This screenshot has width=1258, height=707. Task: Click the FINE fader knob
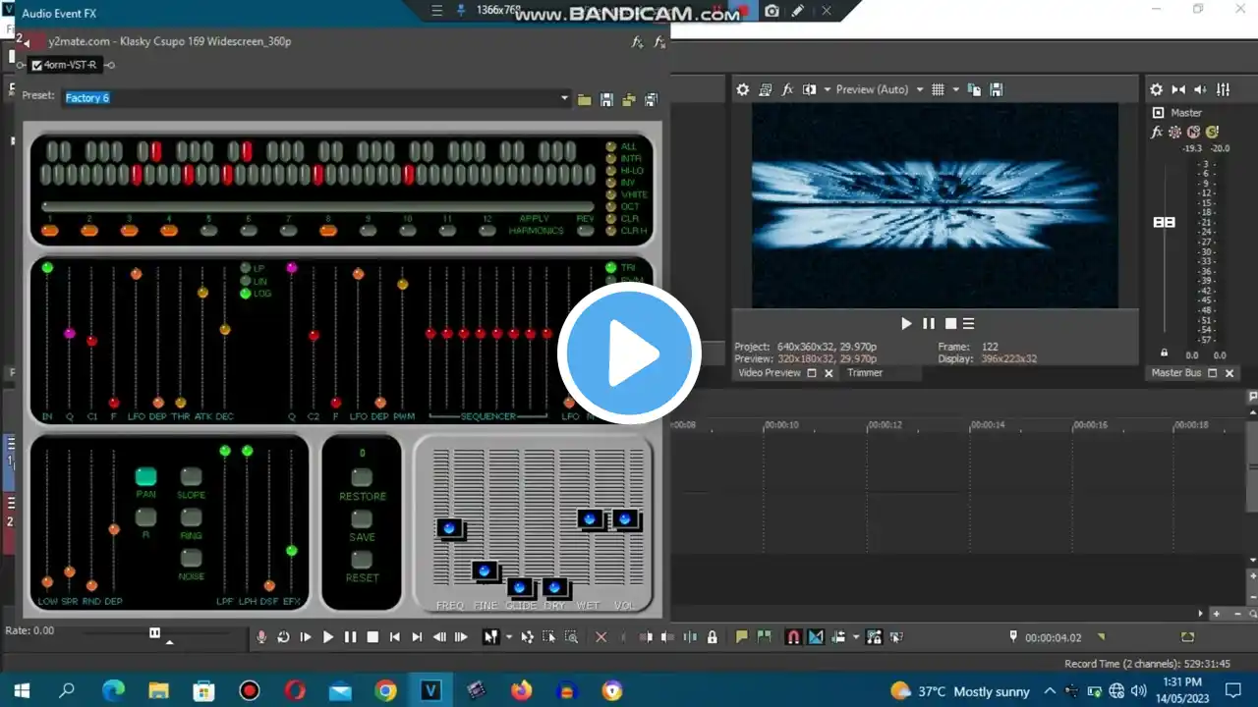pyautogui.click(x=484, y=571)
